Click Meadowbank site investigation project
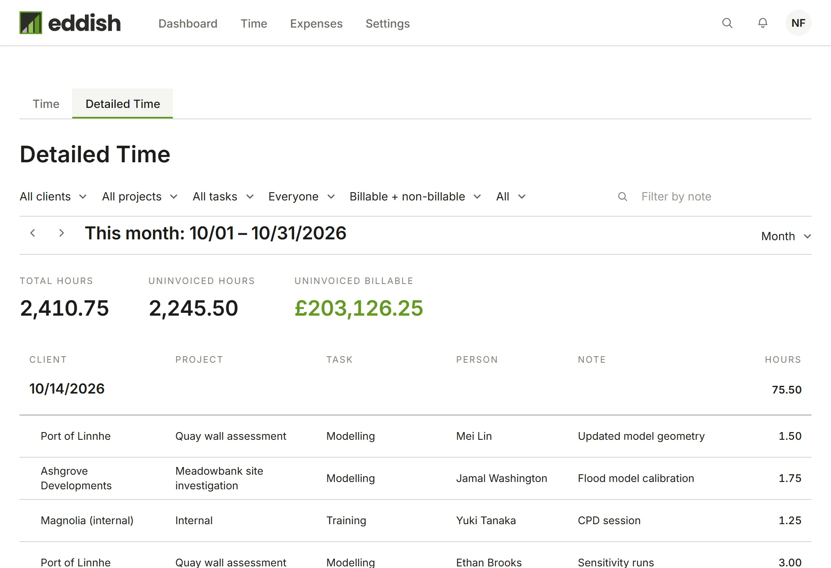This screenshot has width=831, height=568. click(219, 478)
